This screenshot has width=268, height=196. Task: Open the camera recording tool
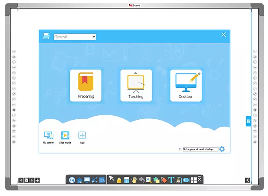tap(186, 180)
